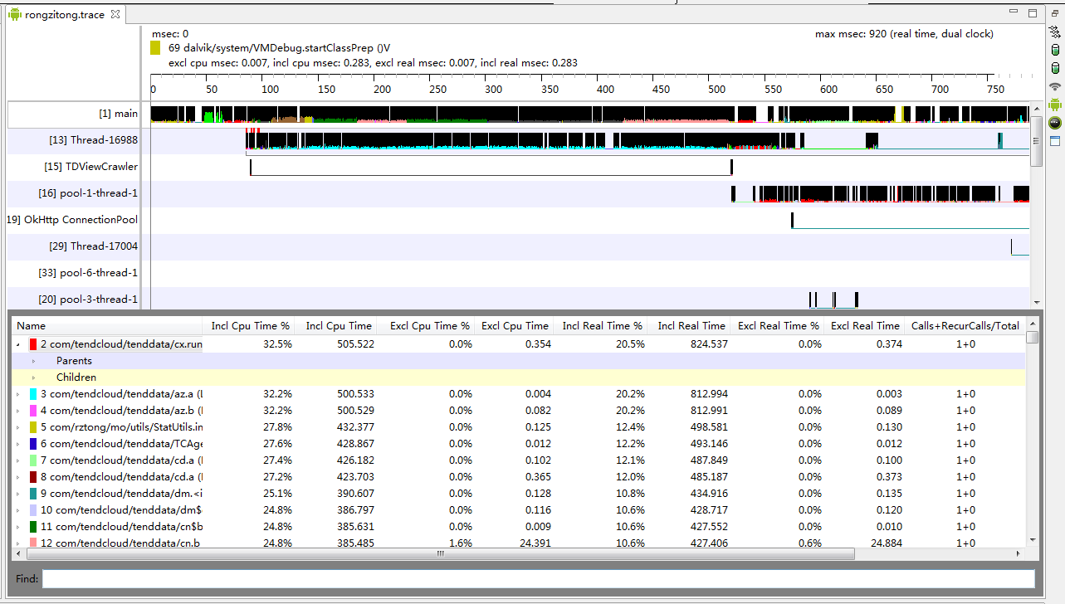The image size is (1065, 604).
Task: Select the [16] pool-1-thread-1 label
Action: pos(88,193)
